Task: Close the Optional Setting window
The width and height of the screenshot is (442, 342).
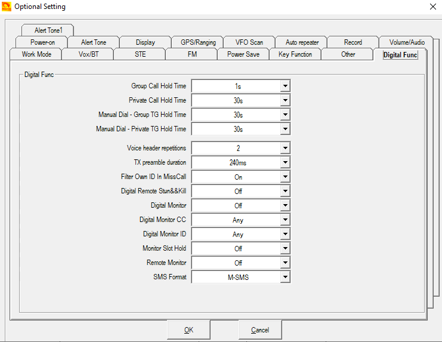Action: 433,7
